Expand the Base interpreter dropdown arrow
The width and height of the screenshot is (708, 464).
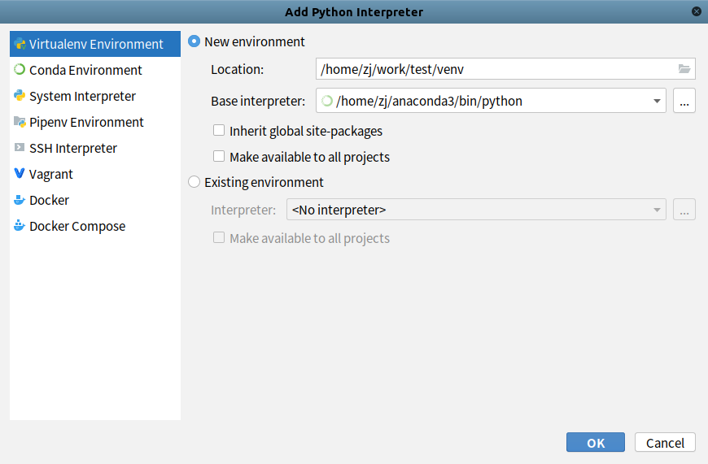tap(656, 101)
